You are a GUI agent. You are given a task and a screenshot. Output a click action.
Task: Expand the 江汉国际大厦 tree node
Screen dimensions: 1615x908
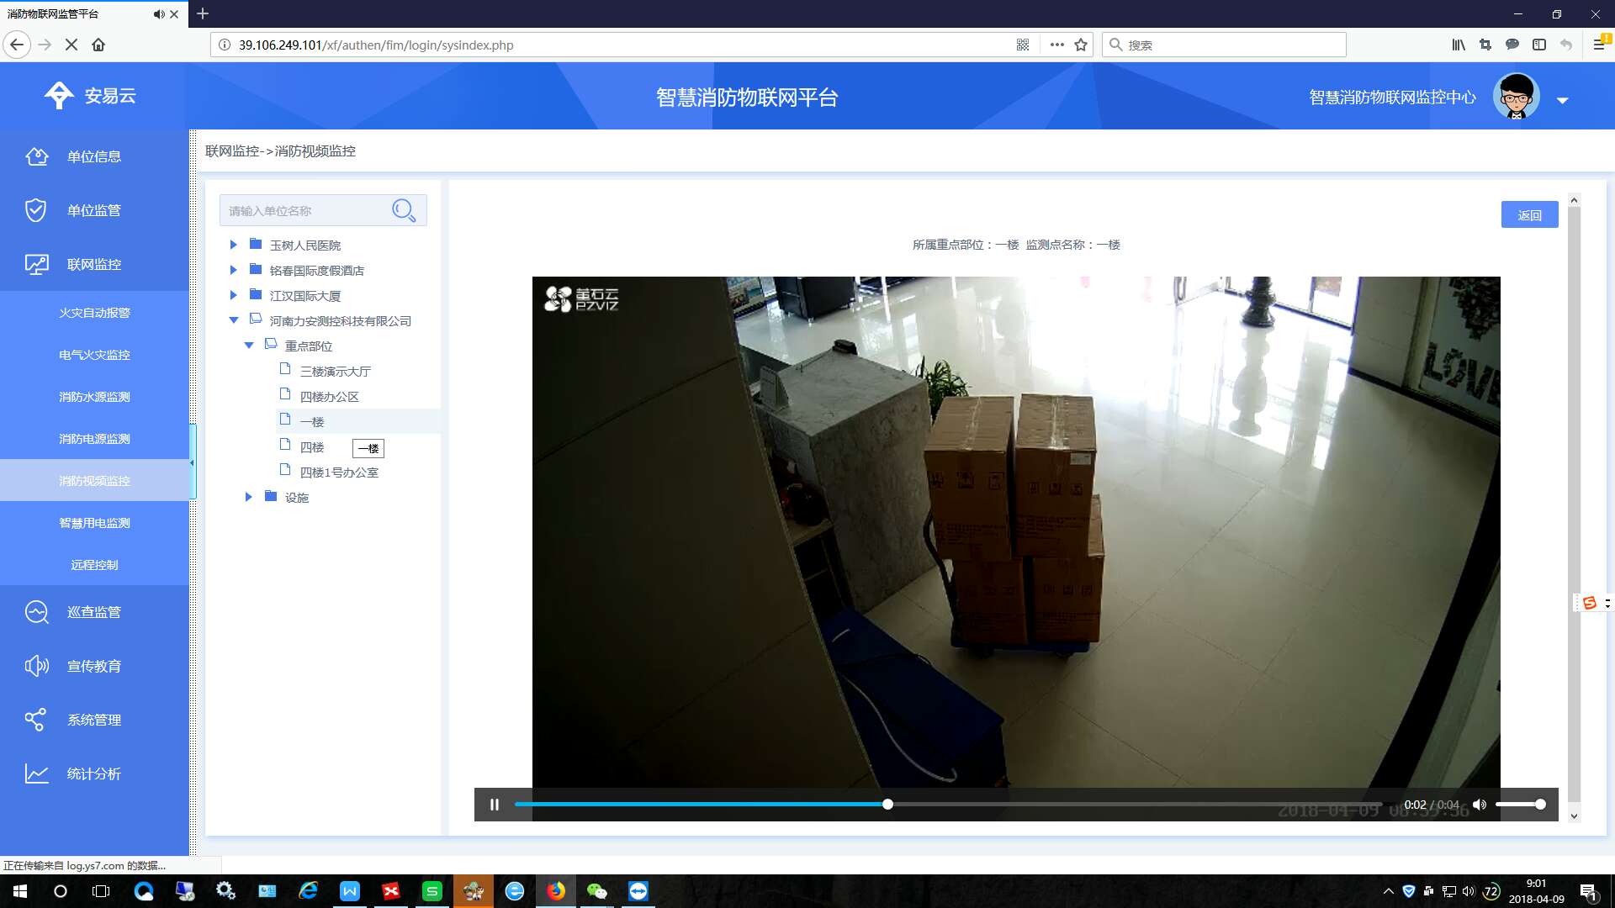click(234, 295)
